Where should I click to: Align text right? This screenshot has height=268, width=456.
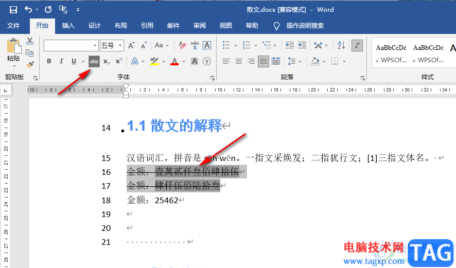click(251, 61)
